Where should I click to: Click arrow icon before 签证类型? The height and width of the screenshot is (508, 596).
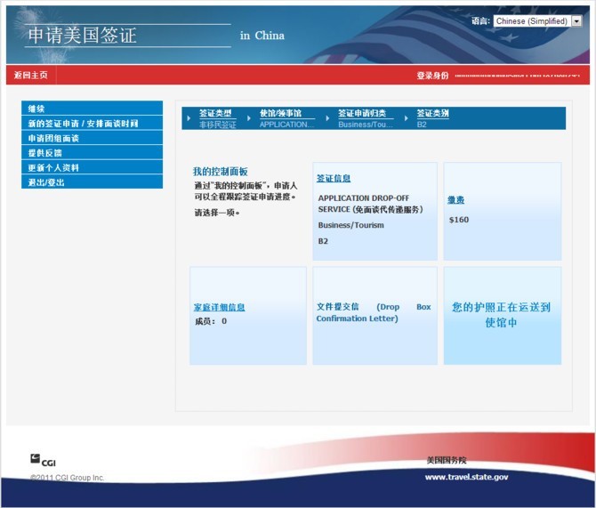coord(189,118)
